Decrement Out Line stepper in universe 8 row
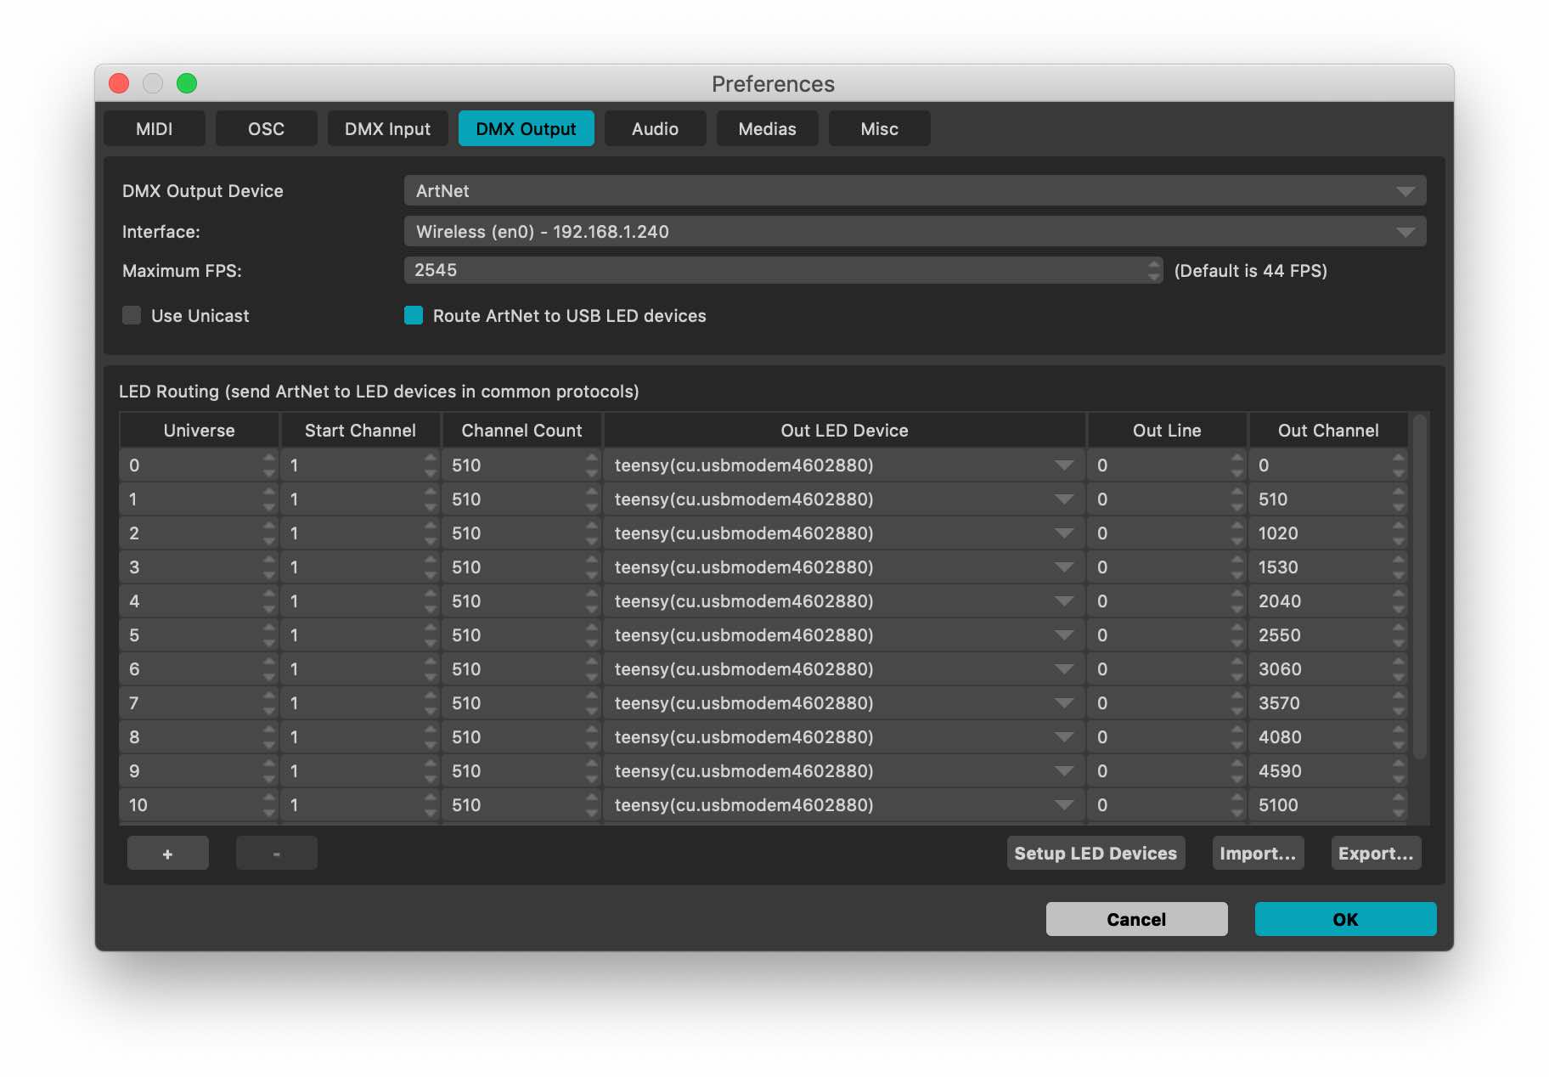Viewport: 1549px width, 1077px height. pos(1236,744)
